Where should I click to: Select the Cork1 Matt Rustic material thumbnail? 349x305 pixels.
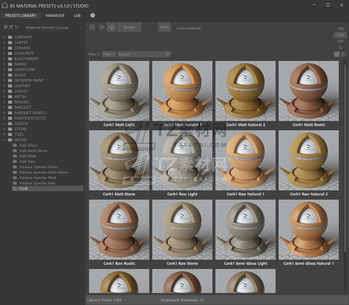309,91
